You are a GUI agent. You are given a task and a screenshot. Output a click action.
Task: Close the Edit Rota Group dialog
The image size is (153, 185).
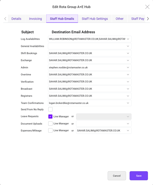click(x=147, y=7)
